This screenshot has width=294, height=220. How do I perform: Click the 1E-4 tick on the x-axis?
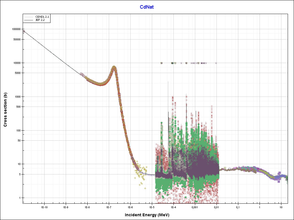pos(173,207)
